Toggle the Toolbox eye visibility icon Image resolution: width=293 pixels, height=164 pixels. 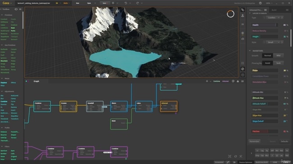point(16,9)
